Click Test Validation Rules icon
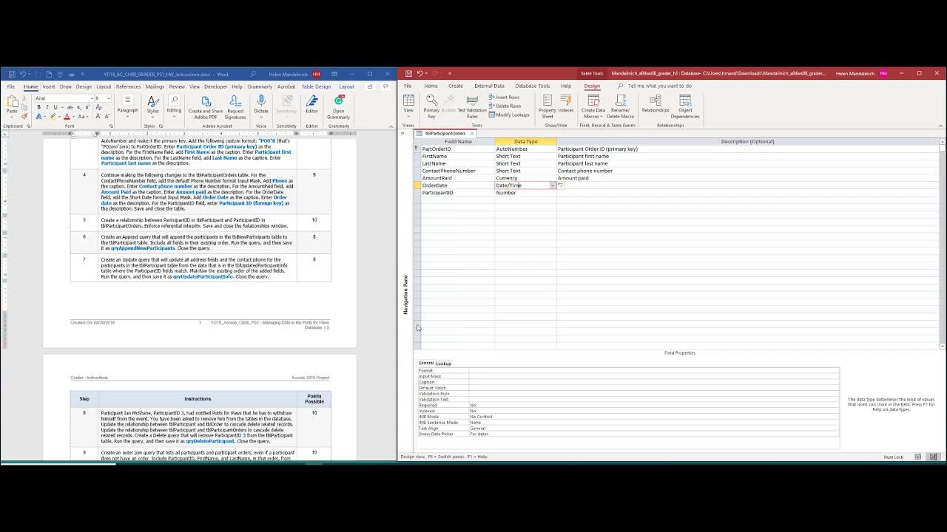Screen dimensions: 947x532 click(x=472, y=106)
